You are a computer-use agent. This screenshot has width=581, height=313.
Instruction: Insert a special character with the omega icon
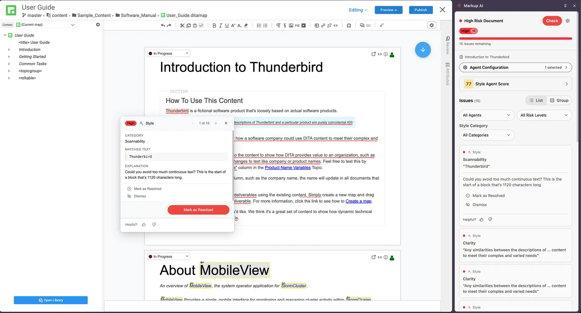coord(349,25)
